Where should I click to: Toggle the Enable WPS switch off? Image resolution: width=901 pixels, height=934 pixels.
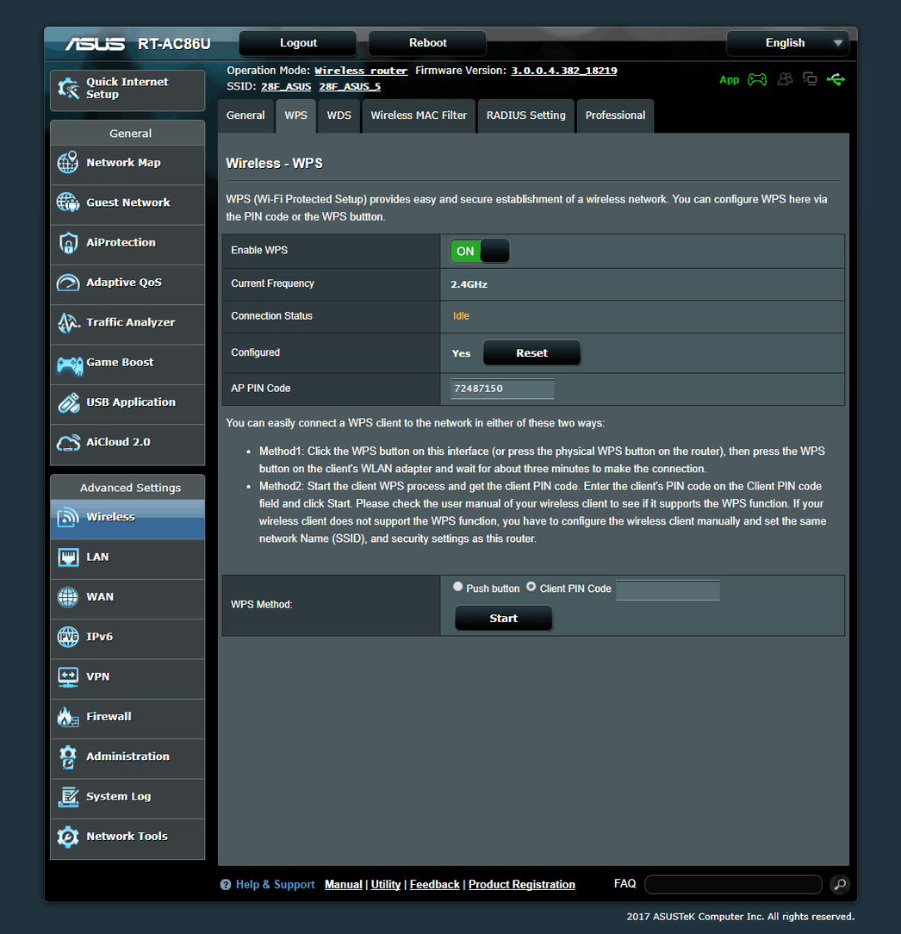[480, 251]
